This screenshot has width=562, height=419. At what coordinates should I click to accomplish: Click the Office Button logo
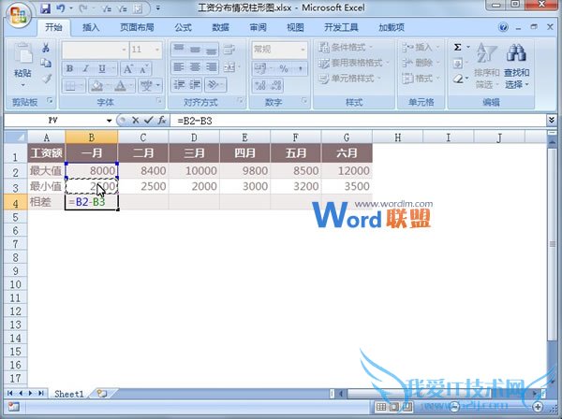pos(19,15)
